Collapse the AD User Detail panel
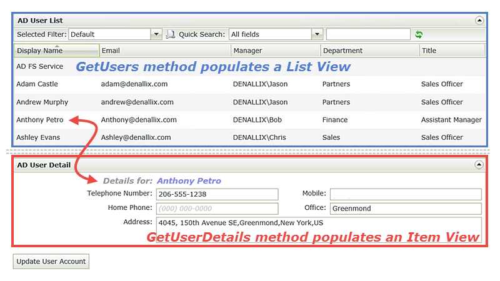The image size is (500, 281). 479,165
